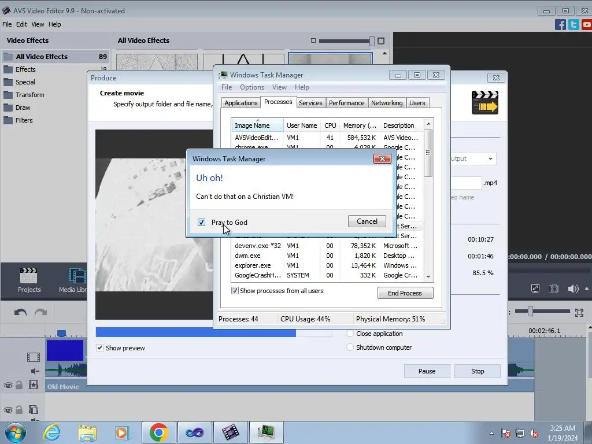Click End Process button
The height and width of the screenshot is (444, 592).
coord(405,293)
